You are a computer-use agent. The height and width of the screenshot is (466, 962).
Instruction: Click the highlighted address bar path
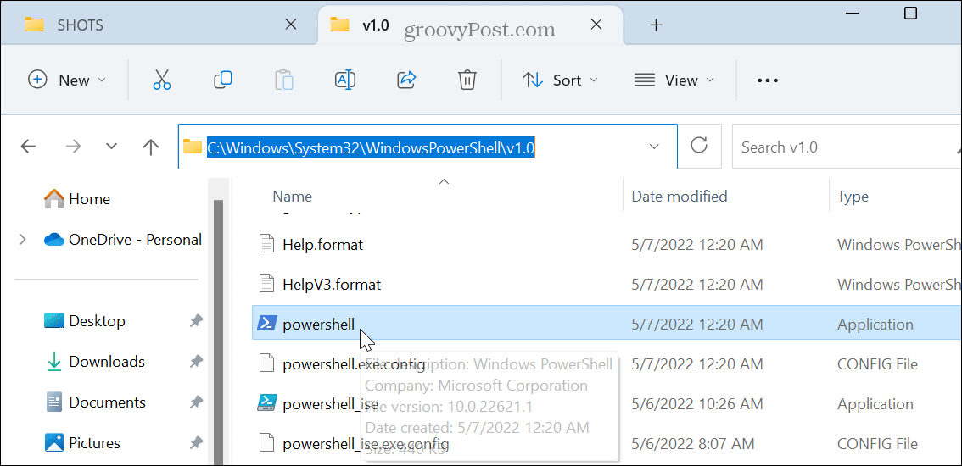[x=372, y=147]
